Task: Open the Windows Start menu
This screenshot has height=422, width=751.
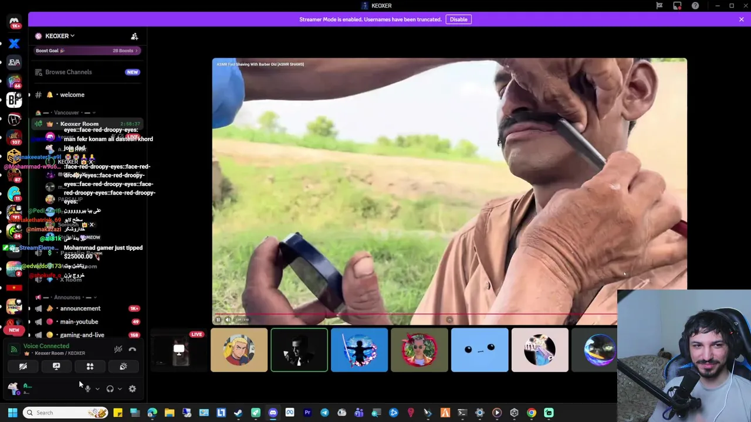Action: pos(12,413)
